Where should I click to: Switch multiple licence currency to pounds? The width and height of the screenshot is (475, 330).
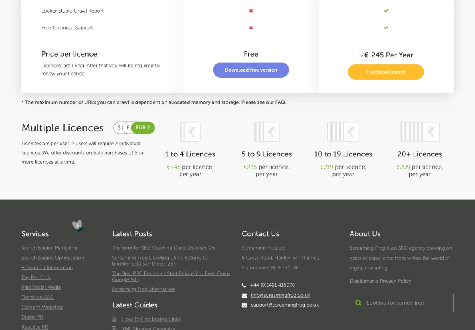point(128,128)
